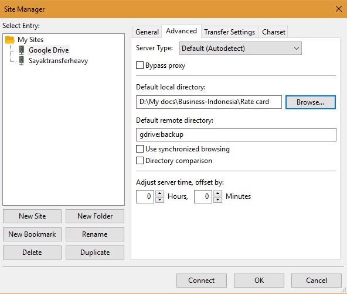The height and width of the screenshot is (294, 347).
Task: Click the My Sites folder icon
Action: point(10,40)
